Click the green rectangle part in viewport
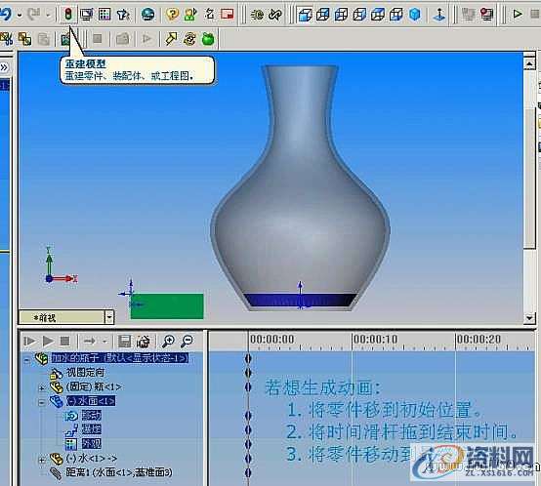This screenshot has height=486, width=541. click(167, 306)
